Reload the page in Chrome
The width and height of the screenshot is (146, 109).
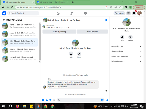[x=12, y=7]
